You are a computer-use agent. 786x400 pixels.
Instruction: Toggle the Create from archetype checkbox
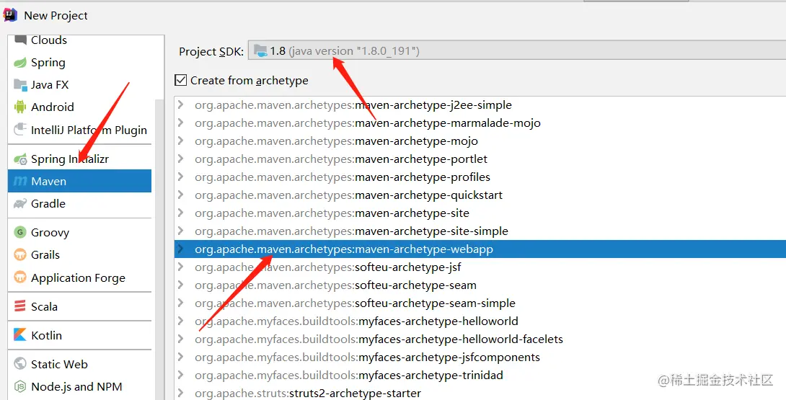[x=180, y=80]
